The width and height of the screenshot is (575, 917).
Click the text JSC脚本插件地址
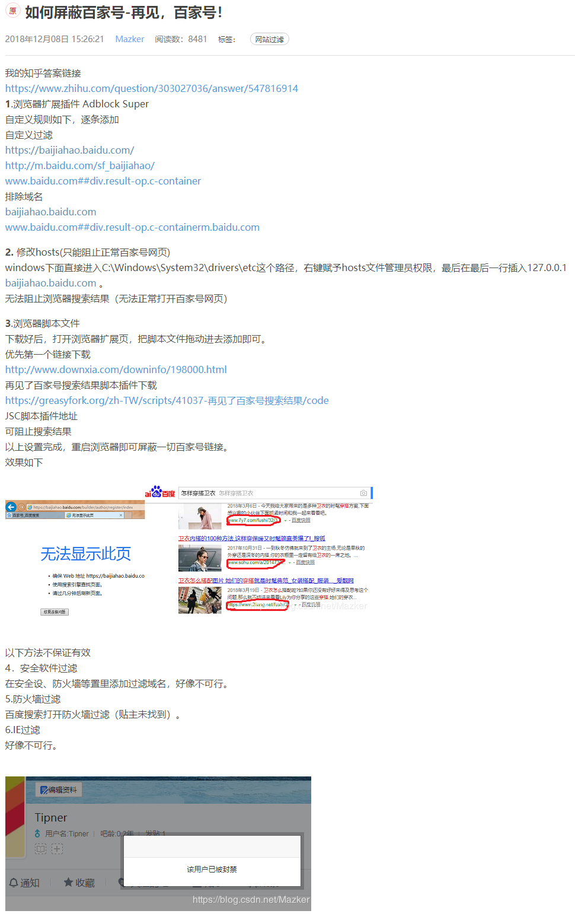click(41, 416)
